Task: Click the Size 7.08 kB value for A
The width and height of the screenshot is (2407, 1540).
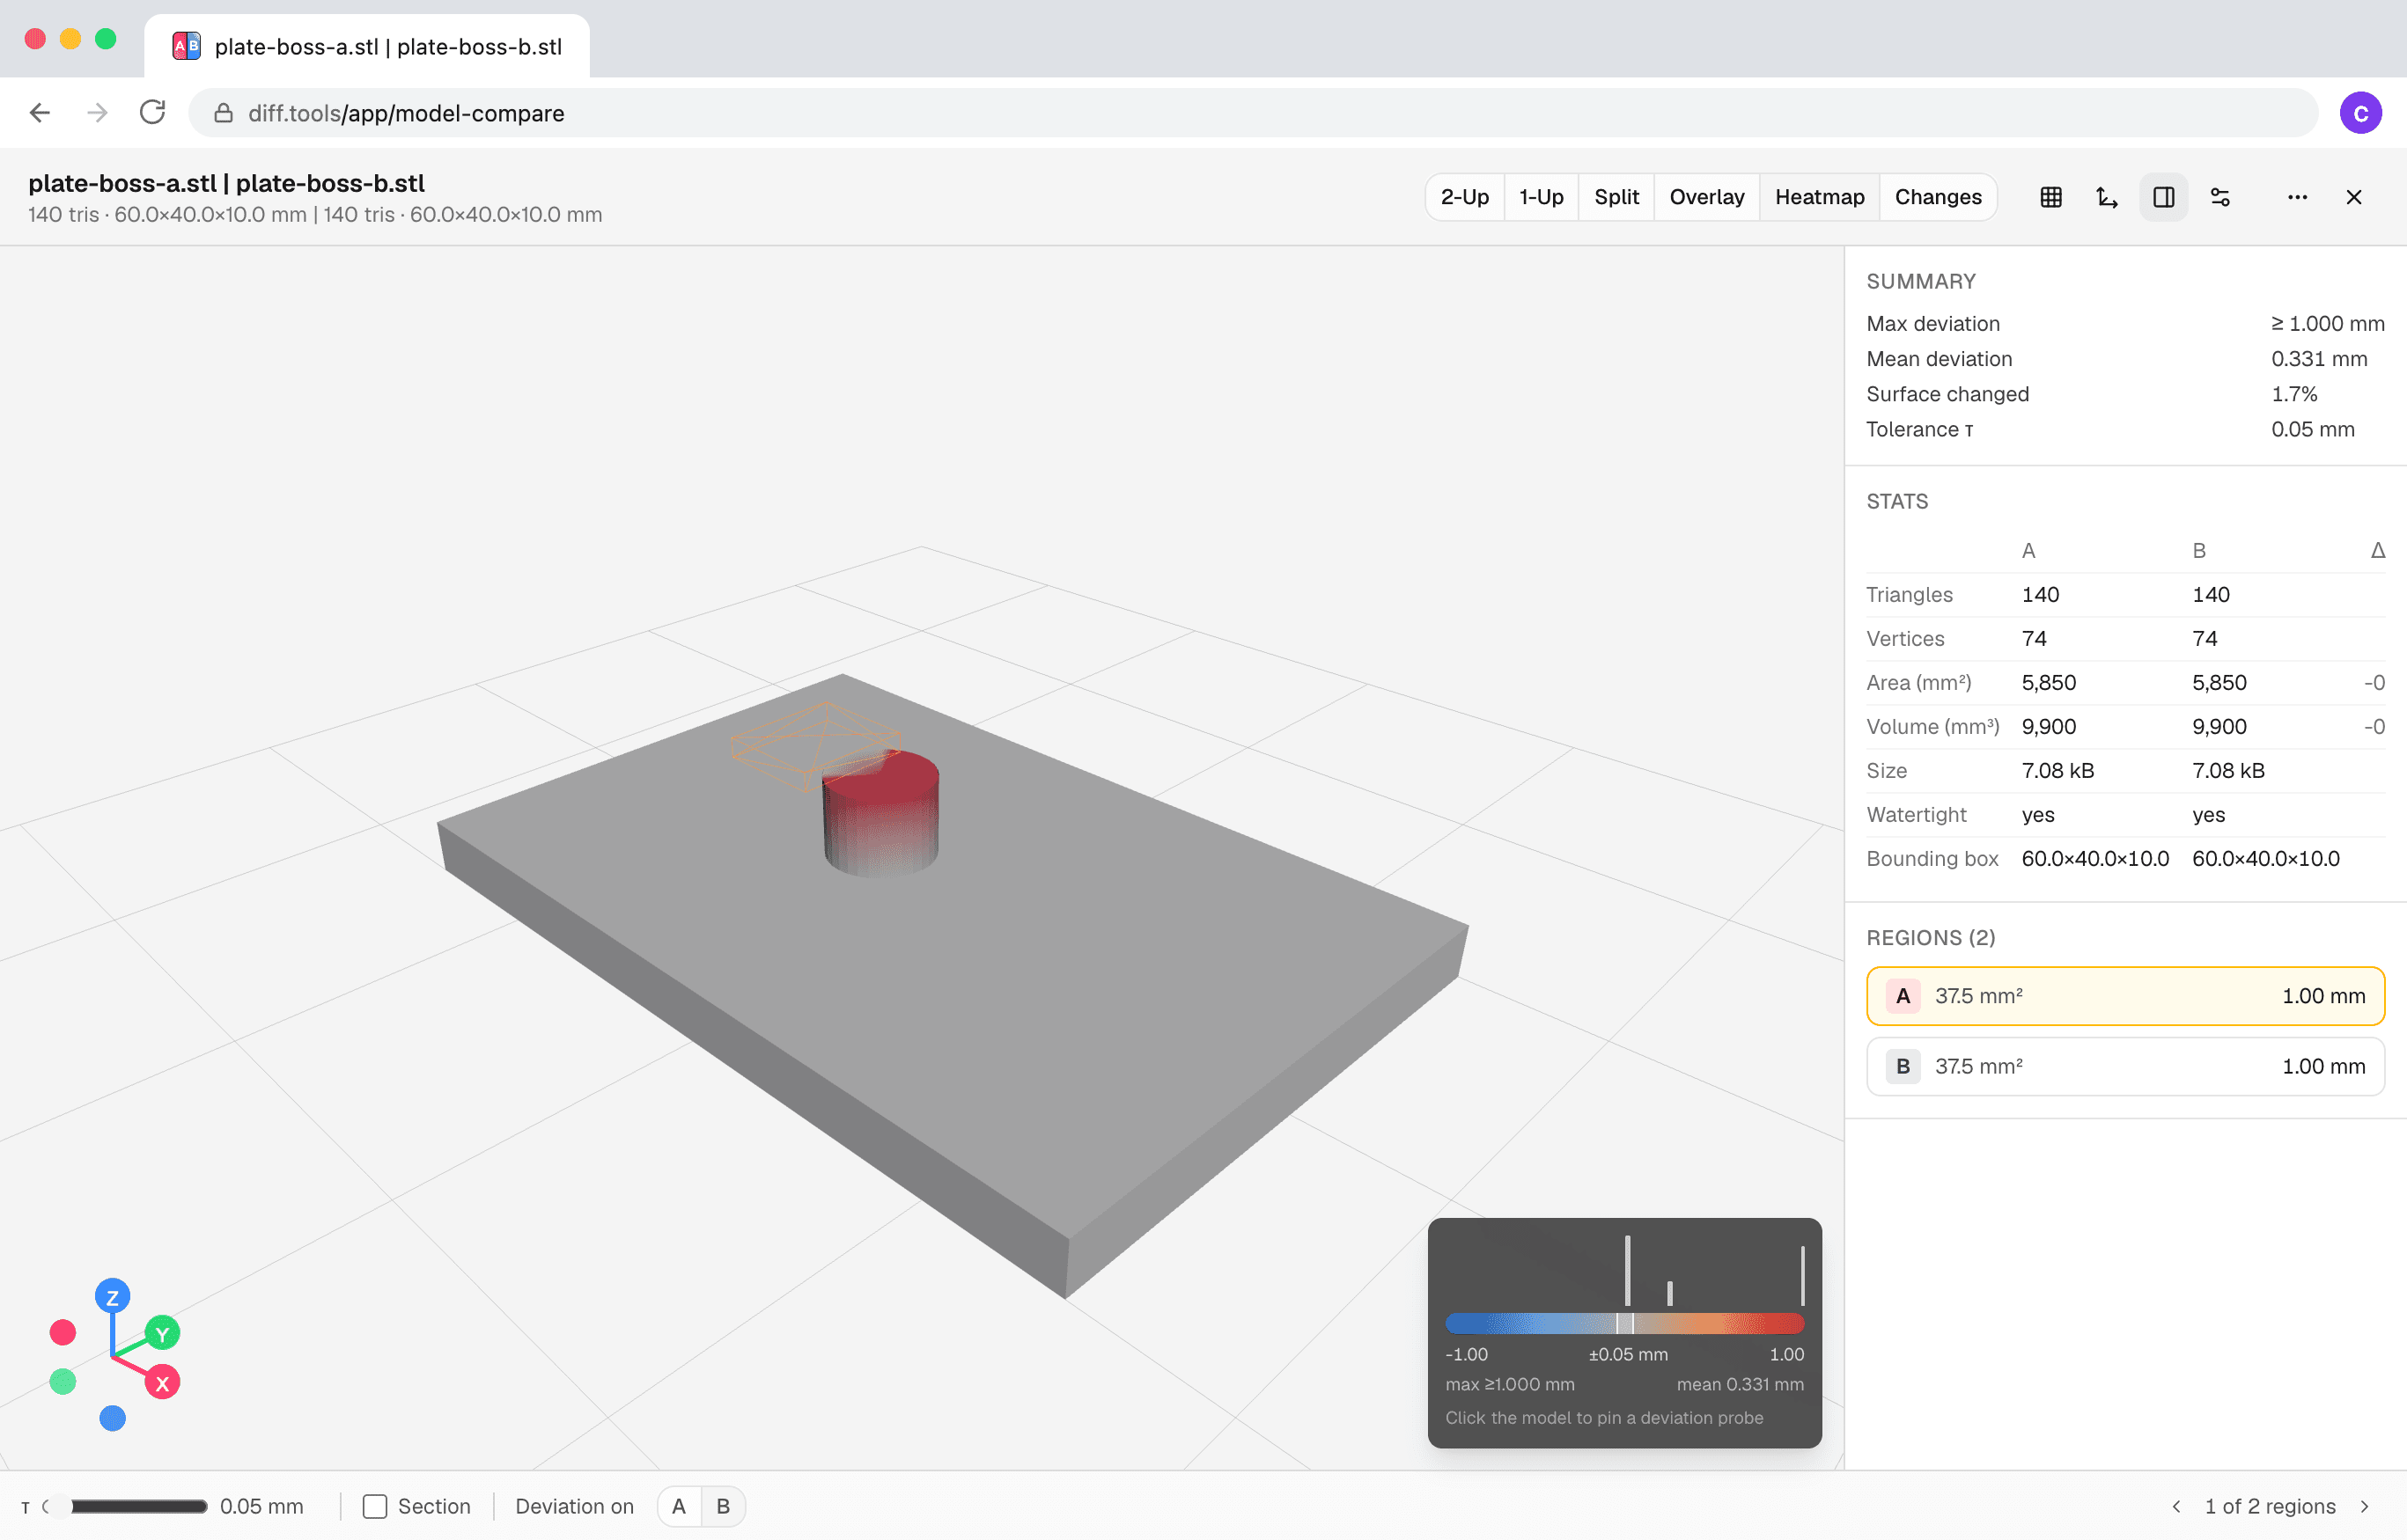Action: (x=2057, y=771)
